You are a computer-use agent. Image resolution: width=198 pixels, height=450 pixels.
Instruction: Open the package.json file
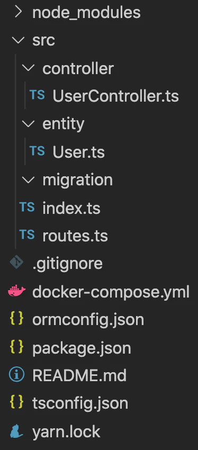pos(82,348)
